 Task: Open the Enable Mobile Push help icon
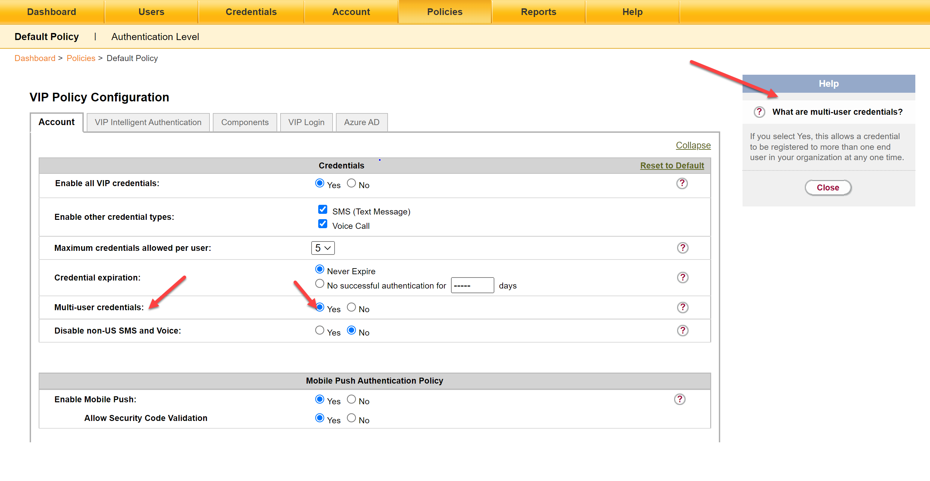point(679,399)
